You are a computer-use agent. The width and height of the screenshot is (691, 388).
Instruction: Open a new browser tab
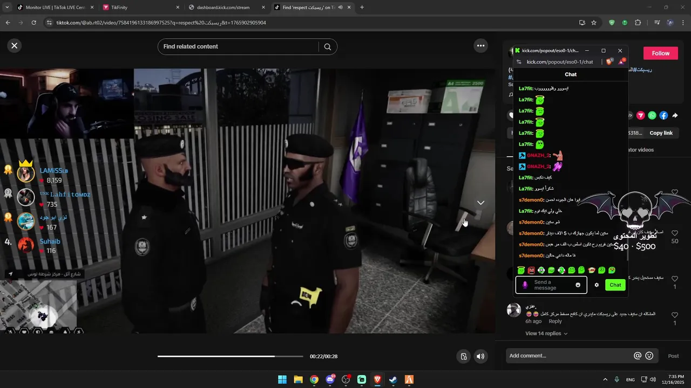(x=362, y=8)
